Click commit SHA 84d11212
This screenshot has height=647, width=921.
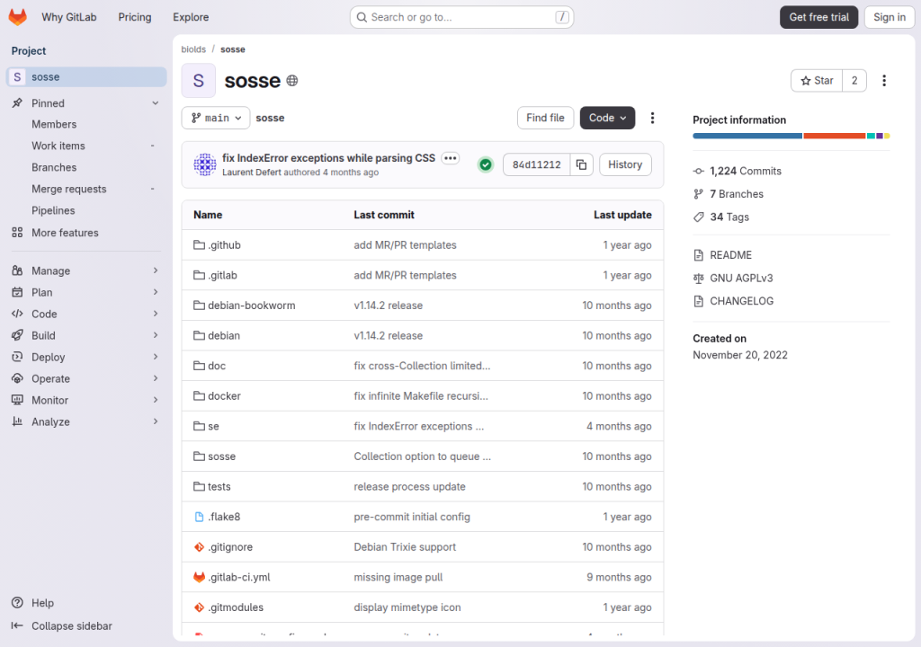pos(537,165)
